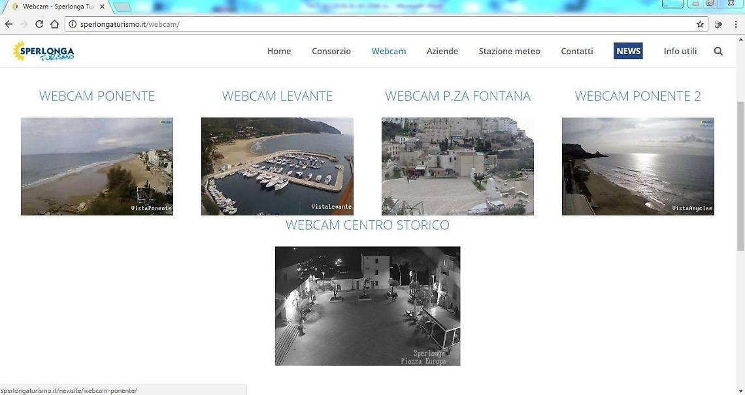Image resolution: width=745 pixels, height=395 pixels.
Task: Follow the WEBCAM CENTRO STORICO link
Action: (x=367, y=225)
